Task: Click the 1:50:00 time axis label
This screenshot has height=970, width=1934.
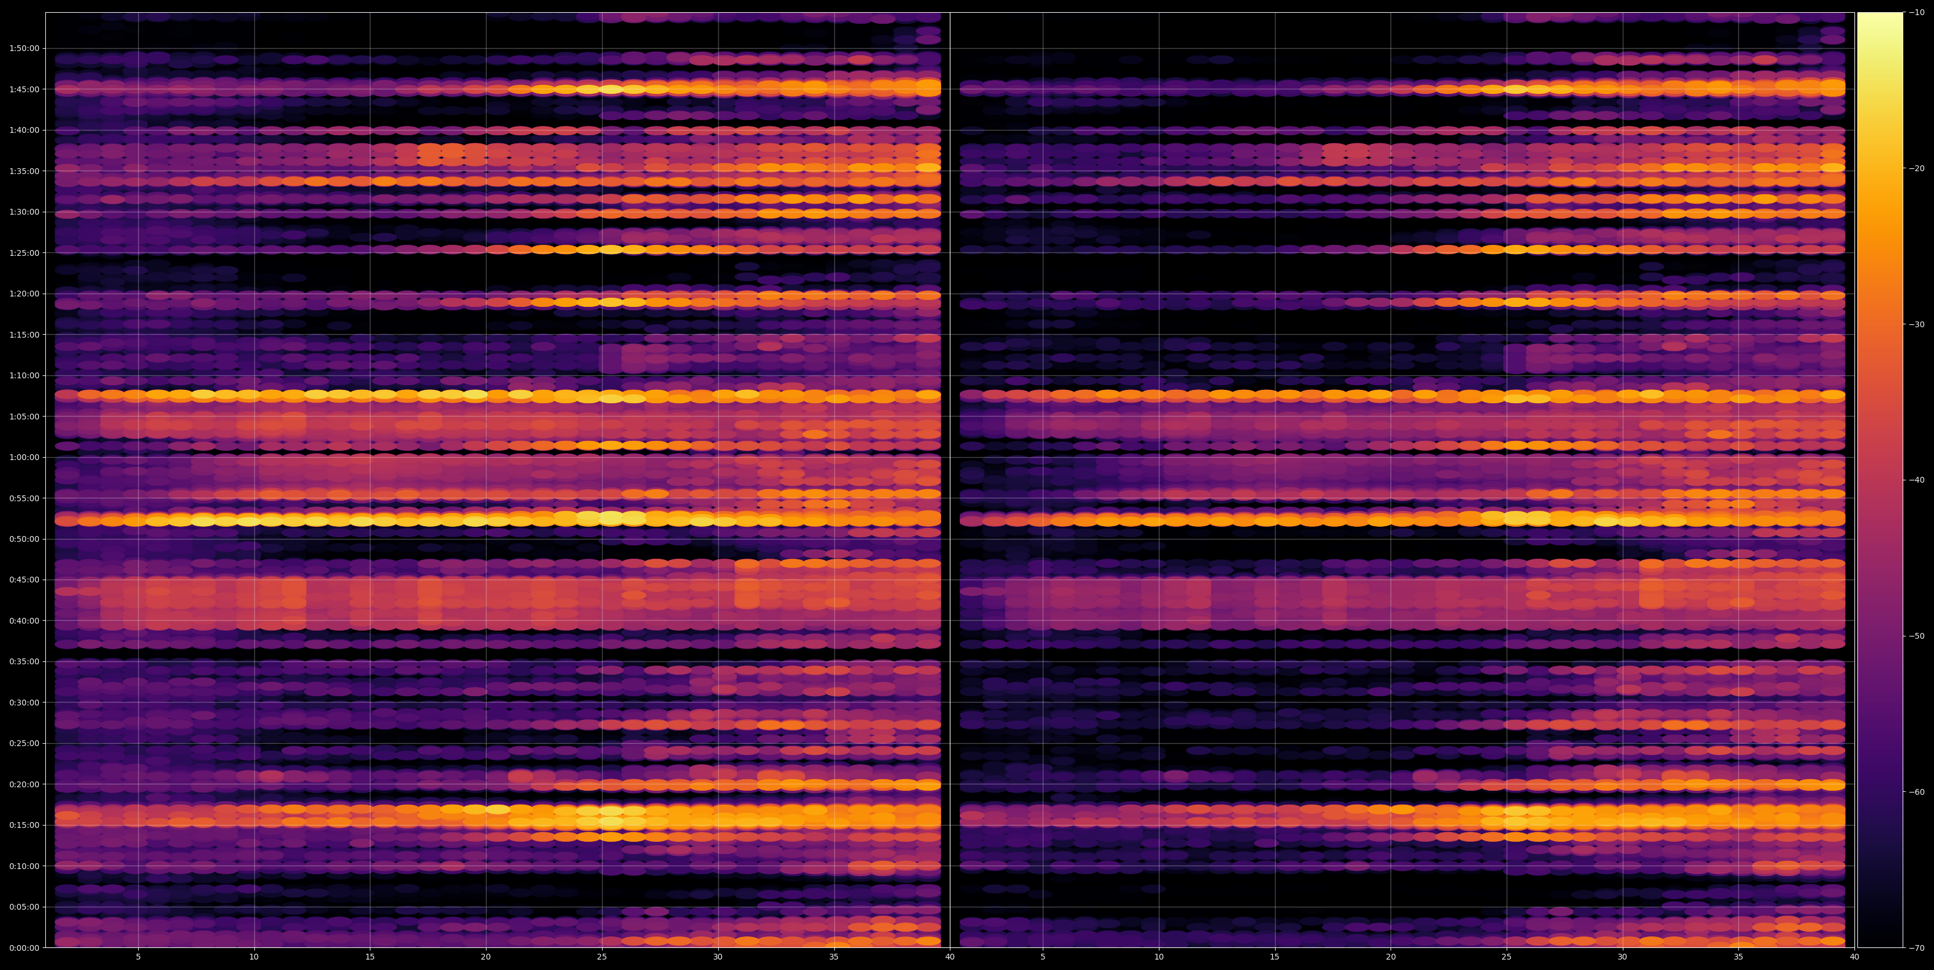Action: click(x=24, y=48)
